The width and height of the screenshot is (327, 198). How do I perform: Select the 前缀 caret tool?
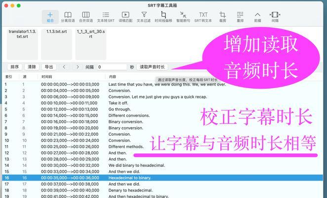[x=257, y=17]
